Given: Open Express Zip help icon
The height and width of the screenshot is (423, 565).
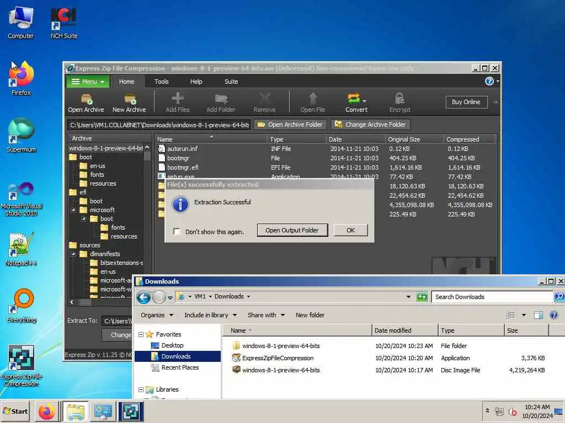Looking at the screenshot, I should click(x=489, y=82).
